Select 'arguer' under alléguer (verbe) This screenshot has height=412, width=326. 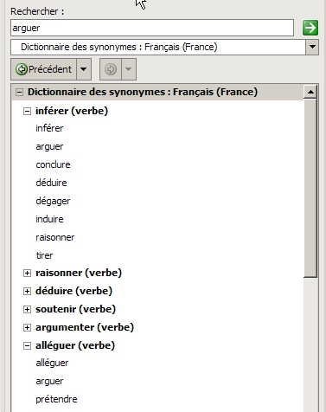[49, 381]
